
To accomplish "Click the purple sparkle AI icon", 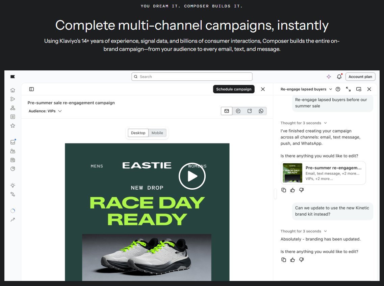I will point(329,77).
